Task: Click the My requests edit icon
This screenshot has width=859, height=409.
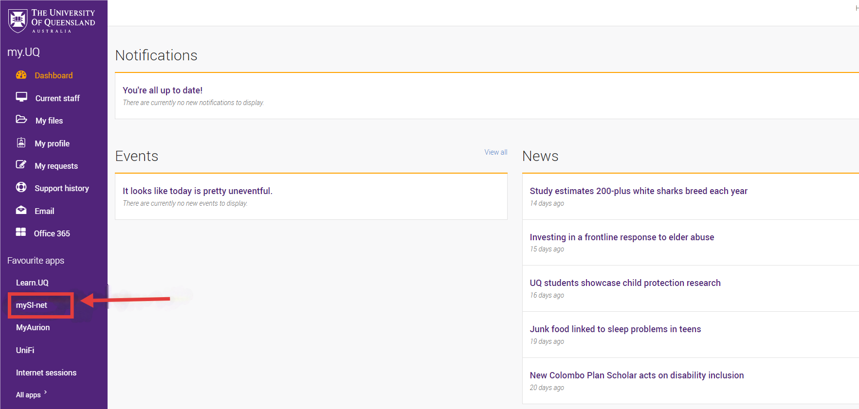Action: 21,165
